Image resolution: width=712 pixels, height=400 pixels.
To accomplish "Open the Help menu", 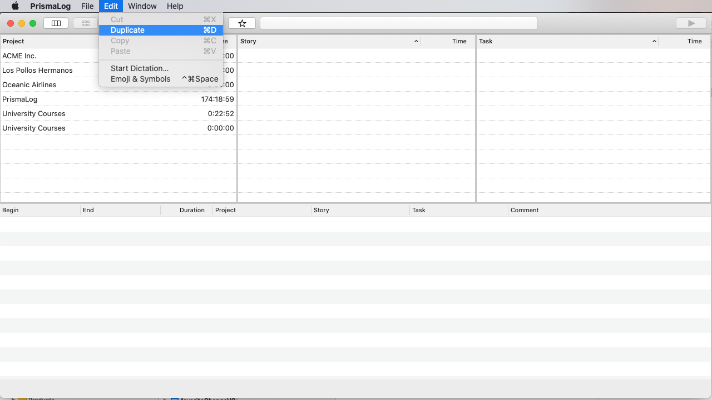I will coord(175,6).
